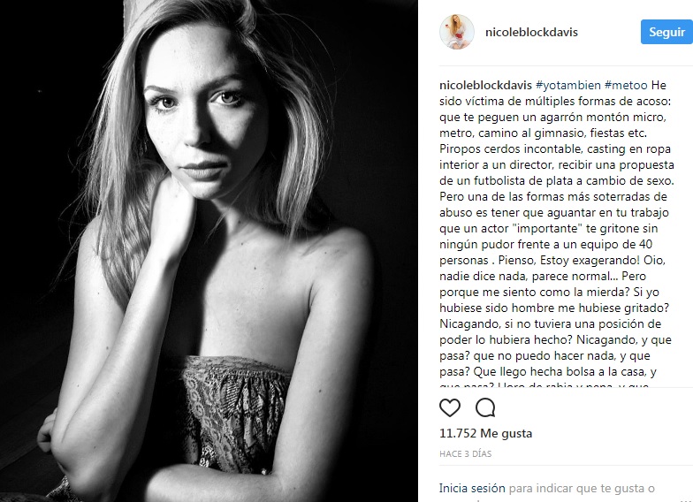The width and height of the screenshot is (693, 502).
Task: Click the caption line starting 'Nicagando, si no tuviera'
Action: pos(550,323)
